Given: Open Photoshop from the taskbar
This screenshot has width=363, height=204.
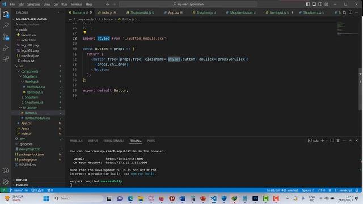Looking at the screenshot, I should [255, 198].
